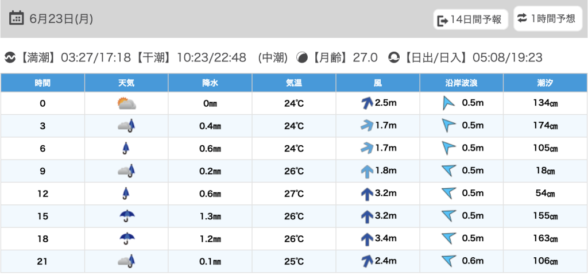Click the cloud-rain icon at hour 9
This screenshot has width=588, height=275.
(126, 171)
